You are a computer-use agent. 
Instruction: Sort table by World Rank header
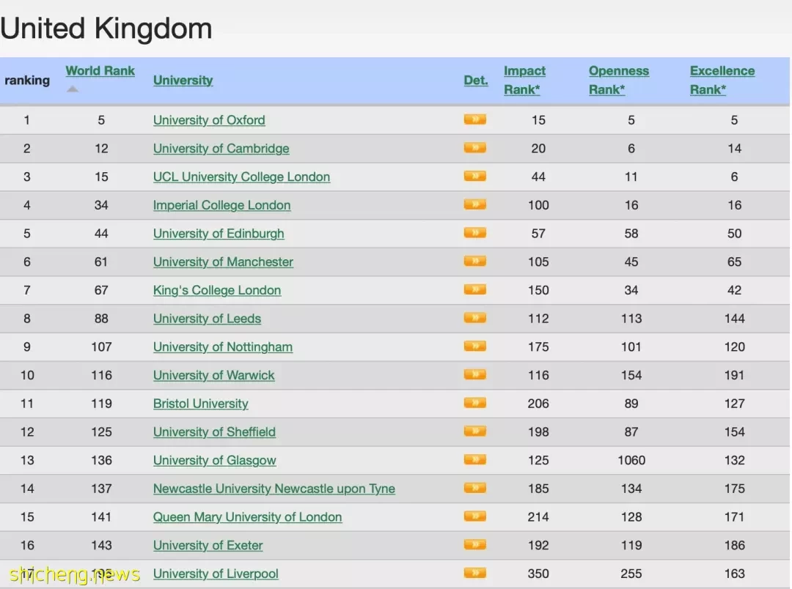click(x=100, y=70)
